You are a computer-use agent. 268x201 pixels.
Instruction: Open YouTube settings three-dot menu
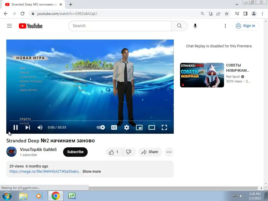(225, 26)
